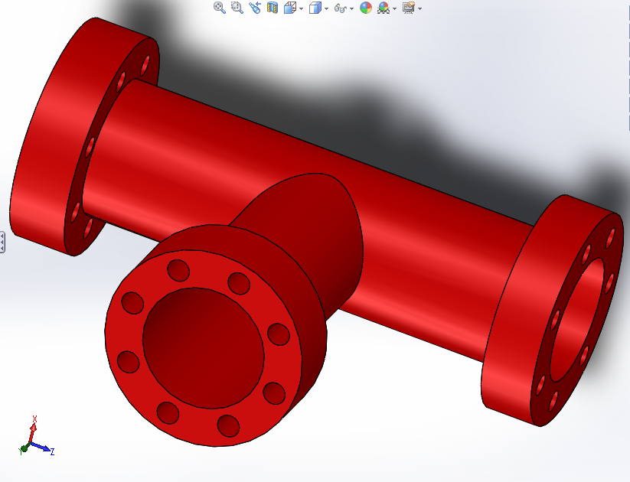This screenshot has width=630, height=482.
Task: Expand the Display Style dropdown arrow
Action: coord(326,8)
